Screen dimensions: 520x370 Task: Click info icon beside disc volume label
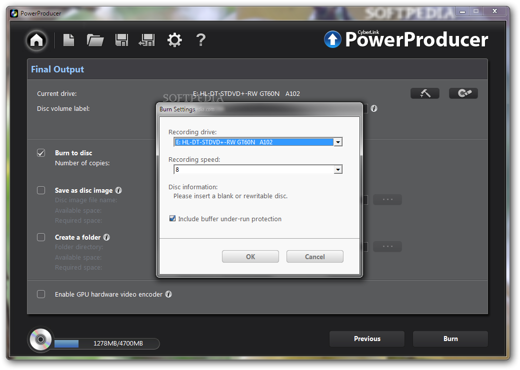(x=374, y=109)
